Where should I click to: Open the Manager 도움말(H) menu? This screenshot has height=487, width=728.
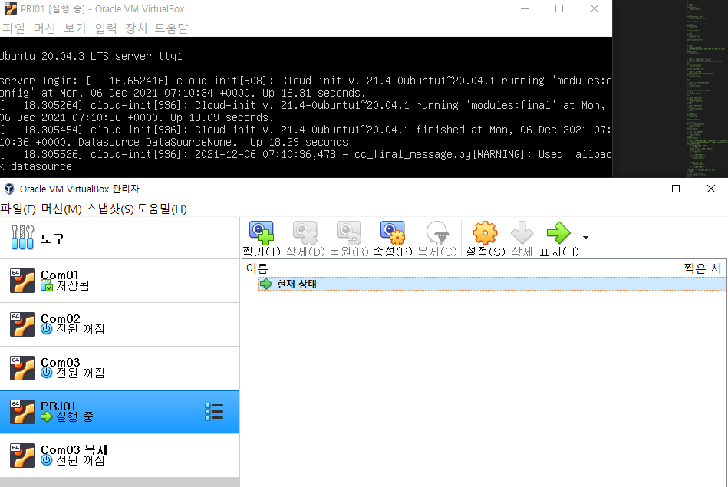[162, 209]
